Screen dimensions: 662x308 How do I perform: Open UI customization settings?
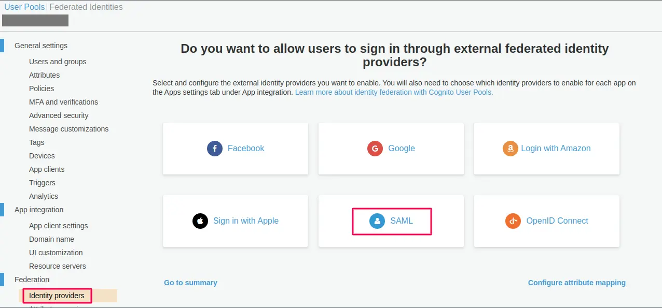(x=56, y=253)
